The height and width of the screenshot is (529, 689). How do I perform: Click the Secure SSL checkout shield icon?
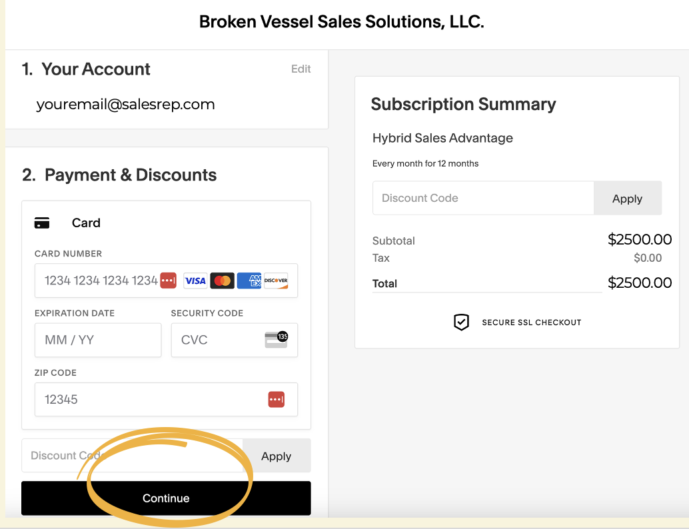point(461,322)
